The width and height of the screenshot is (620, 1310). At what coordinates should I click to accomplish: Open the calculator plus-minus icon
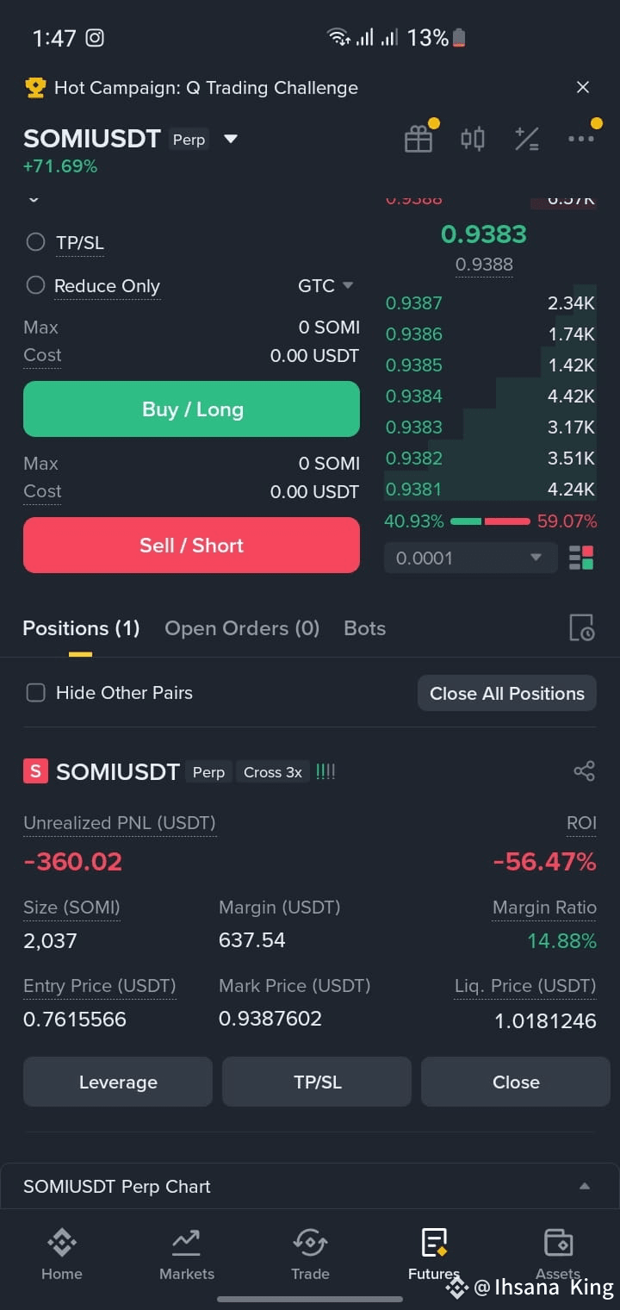click(x=526, y=139)
